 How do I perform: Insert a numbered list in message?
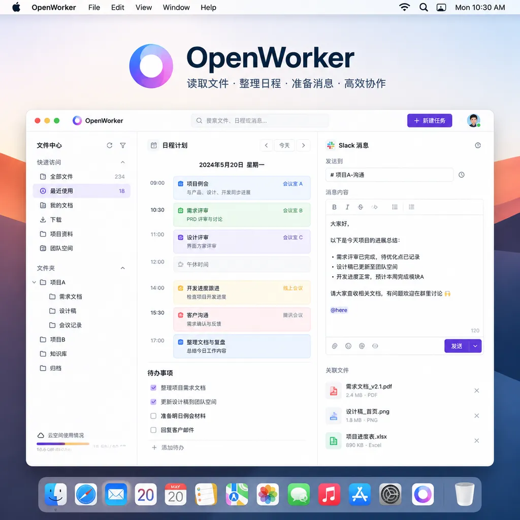coord(411,207)
